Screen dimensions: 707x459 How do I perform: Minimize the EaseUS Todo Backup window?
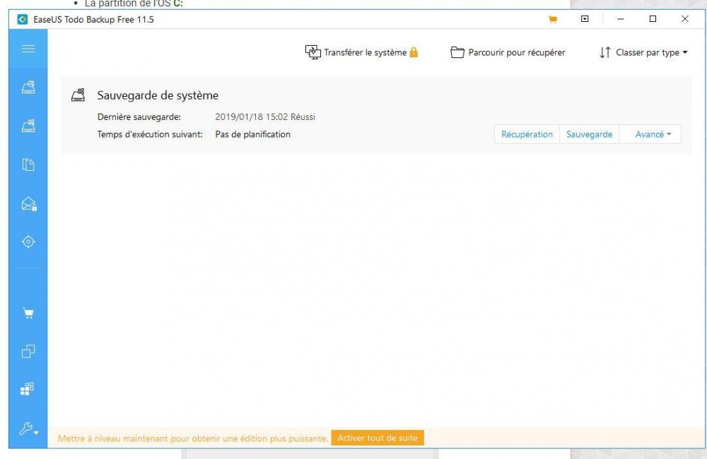[621, 19]
